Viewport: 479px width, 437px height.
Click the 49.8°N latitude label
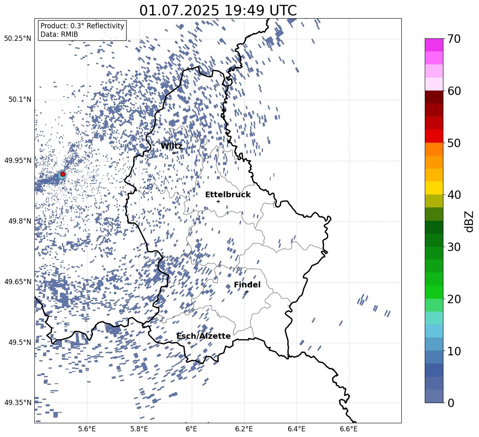pyautogui.click(x=20, y=221)
